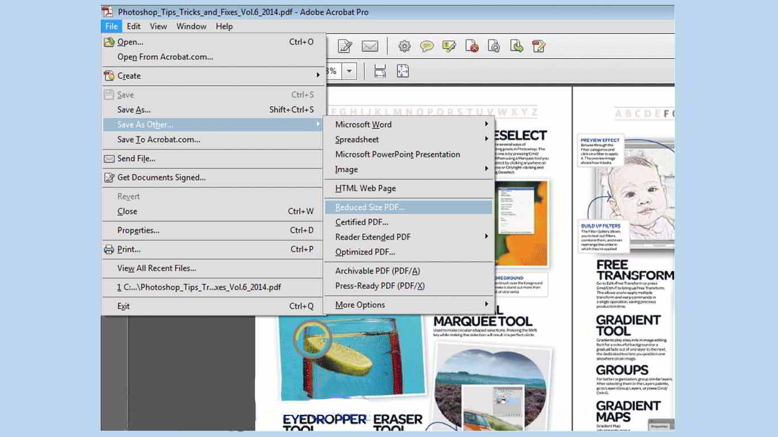Select Revert in the File menu
The image size is (778, 437).
click(x=211, y=196)
